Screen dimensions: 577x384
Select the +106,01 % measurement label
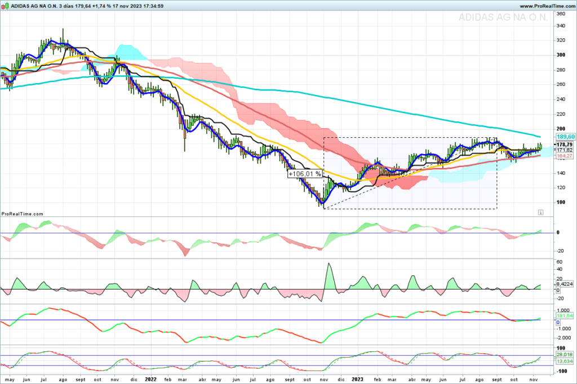click(305, 174)
